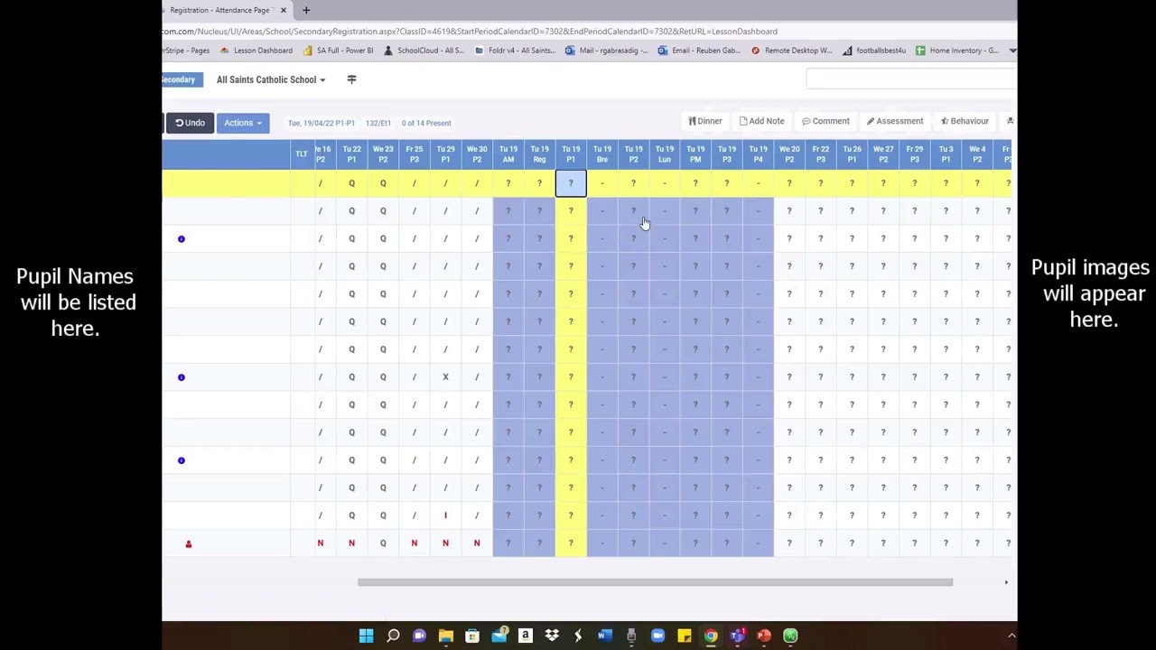Open the Comment speech bubble tool
The width and height of the screenshot is (1156, 650).
(x=825, y=121)
